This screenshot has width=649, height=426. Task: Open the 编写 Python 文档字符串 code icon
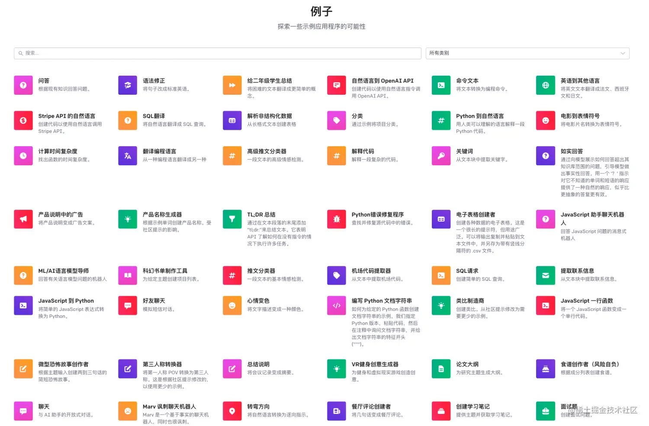point(337,305)
